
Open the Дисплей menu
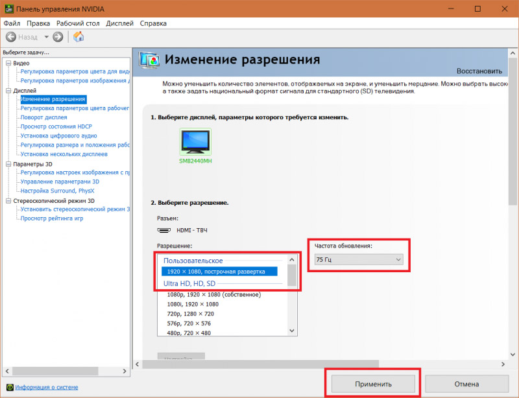(119, 23)
